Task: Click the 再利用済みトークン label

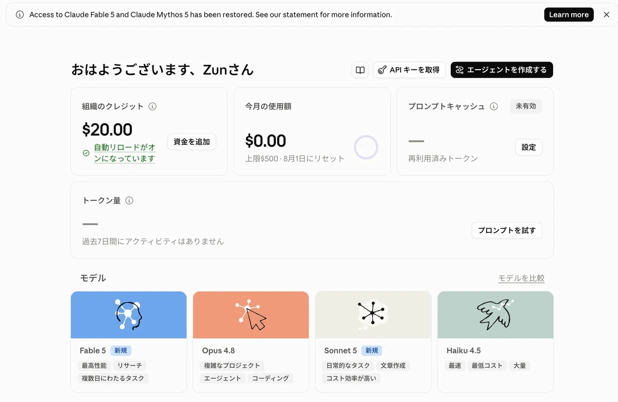Action: (443, 158)
